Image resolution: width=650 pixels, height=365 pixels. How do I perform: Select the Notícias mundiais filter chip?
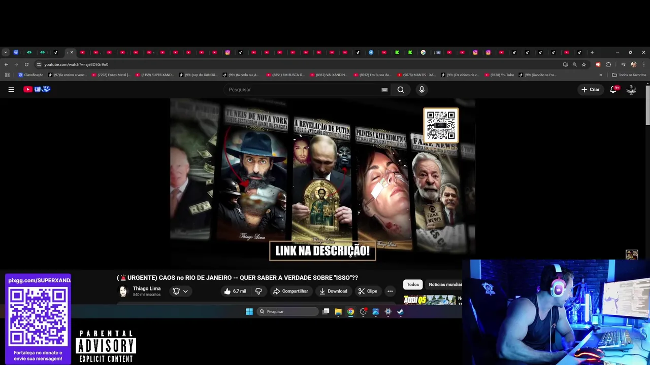pyautogui.click(x=445, y=284)
